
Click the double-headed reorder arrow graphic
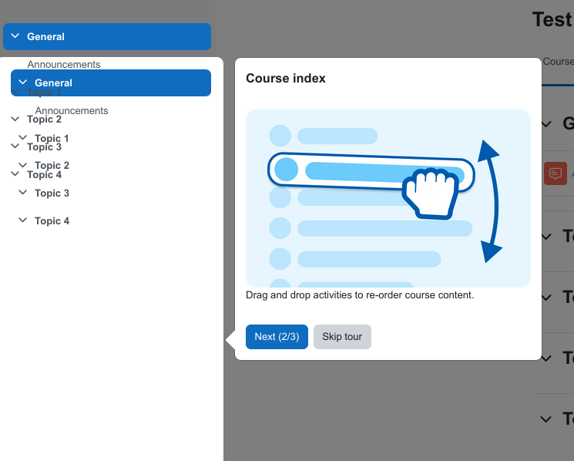point(490,201)
